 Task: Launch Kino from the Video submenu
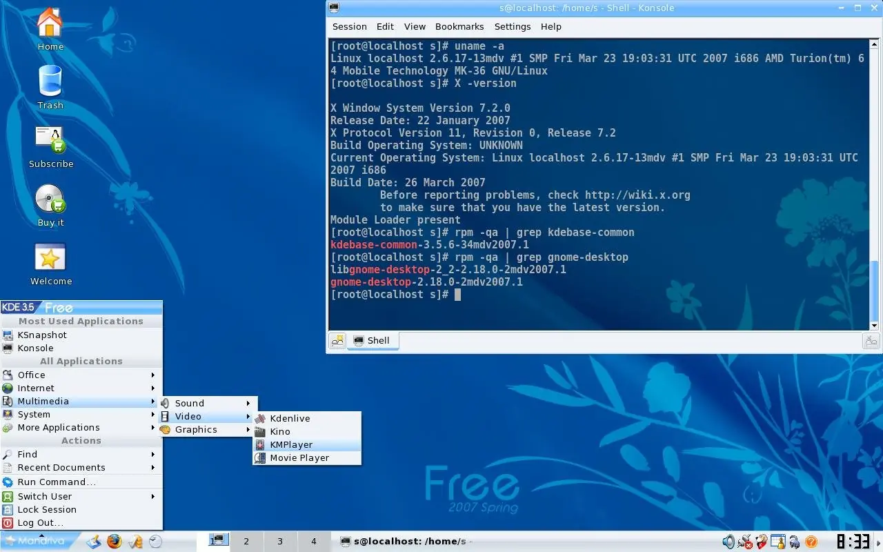(307, 431)
